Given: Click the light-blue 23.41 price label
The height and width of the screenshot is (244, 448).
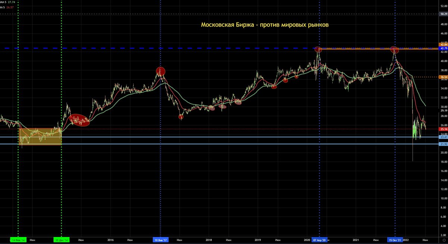Looking at the screenshot, I should point(444,137).
